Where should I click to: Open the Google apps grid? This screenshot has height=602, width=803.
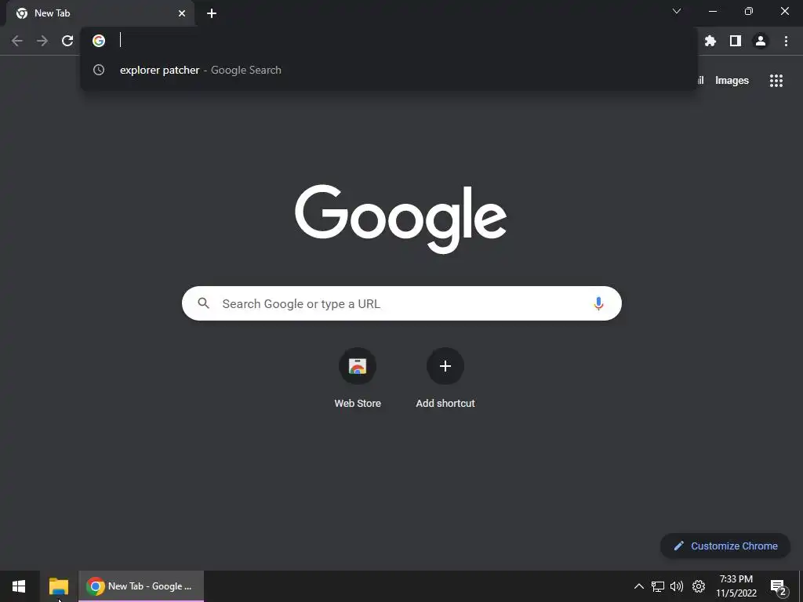coord(776,81)
